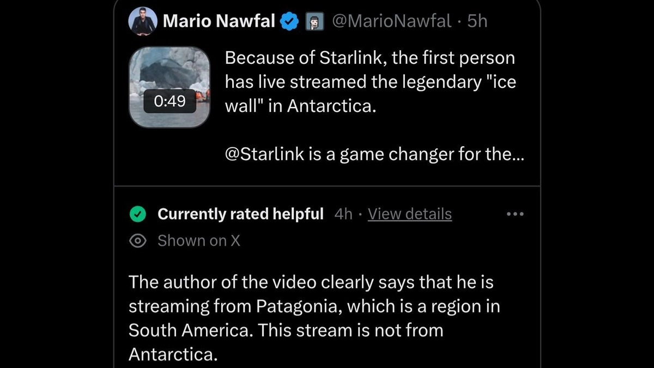Open the View details link
The width and height of the screenshot is (654, 368).
click(410, 214)
